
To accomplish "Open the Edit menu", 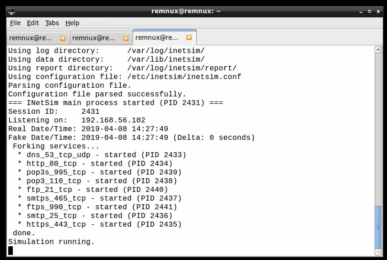I will point(33,23).
